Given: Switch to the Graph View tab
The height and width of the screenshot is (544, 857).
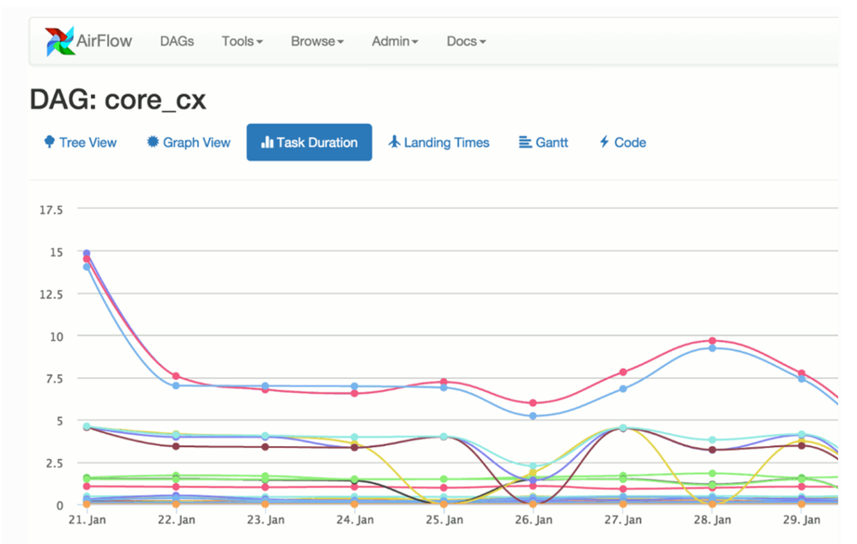Looking at the screenshot, I should click(x=189, y=142).
